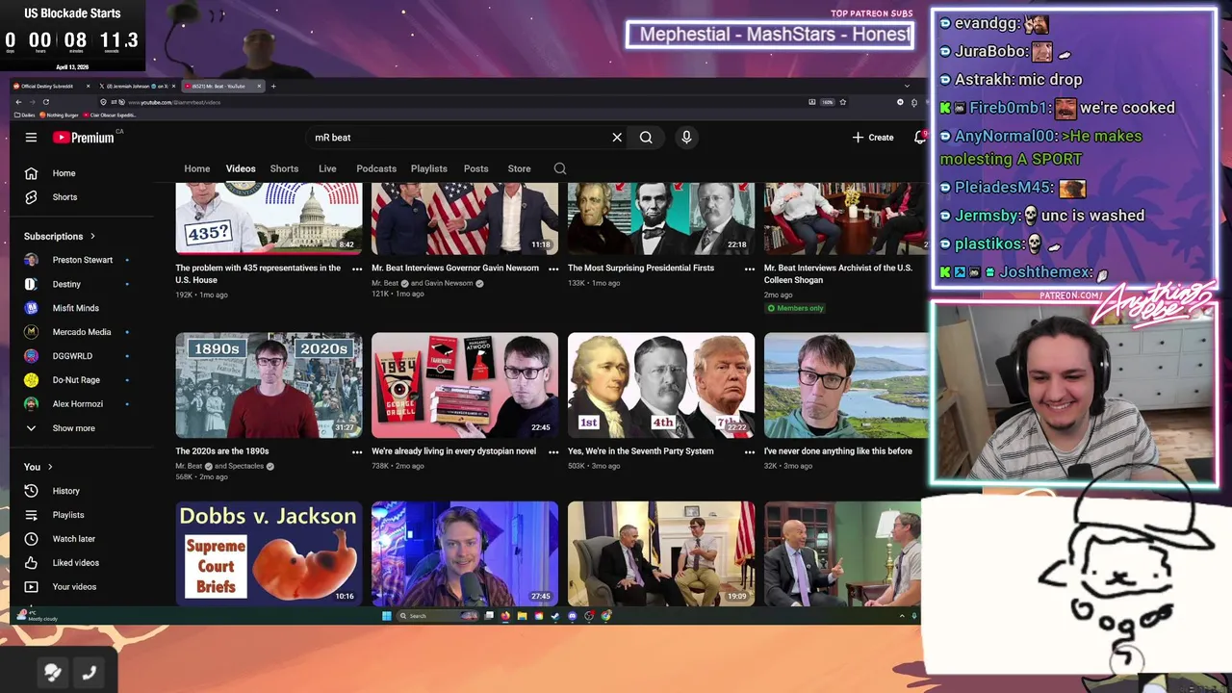Bookmark this page with the star icon
This screenshot has height=693, width=1232.
point(843,102)
